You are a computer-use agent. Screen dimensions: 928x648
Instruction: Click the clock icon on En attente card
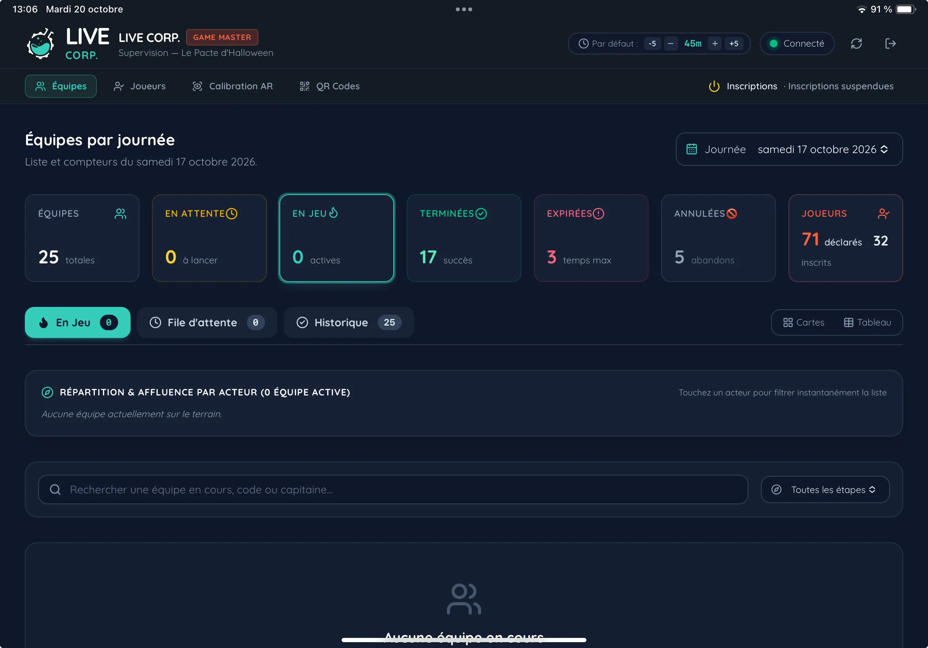pyautogui.click(x=232, y=214)
